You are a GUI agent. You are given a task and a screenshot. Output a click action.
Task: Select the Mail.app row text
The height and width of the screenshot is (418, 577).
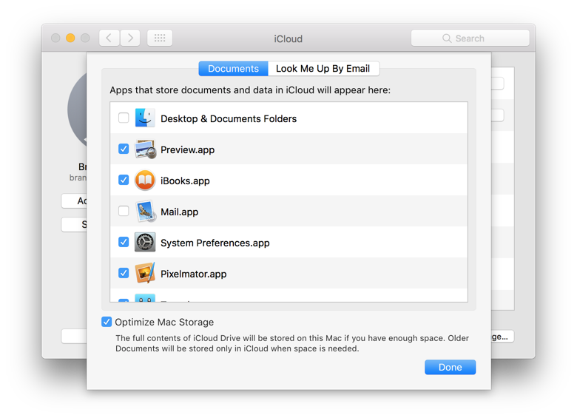coord(180,212)
